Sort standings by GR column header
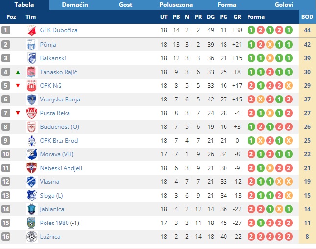The image size is (316, 249). [237, 17]
